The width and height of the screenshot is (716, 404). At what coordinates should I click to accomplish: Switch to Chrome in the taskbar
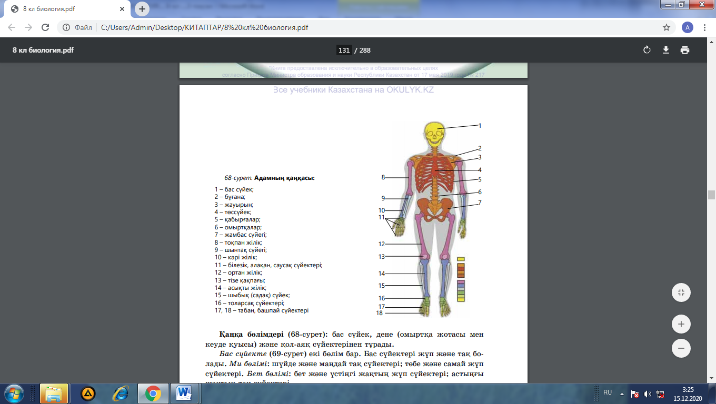[x=153, y=393]
